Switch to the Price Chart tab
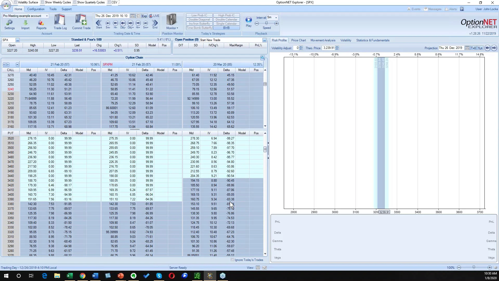The image size is (499, 281). (x=299, y=40)
